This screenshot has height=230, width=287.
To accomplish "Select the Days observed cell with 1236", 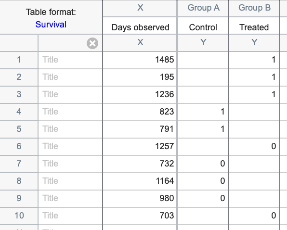I will 140,94.
